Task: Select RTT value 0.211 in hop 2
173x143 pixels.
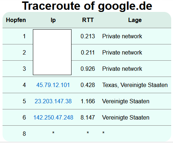Action: coord(88,52)
